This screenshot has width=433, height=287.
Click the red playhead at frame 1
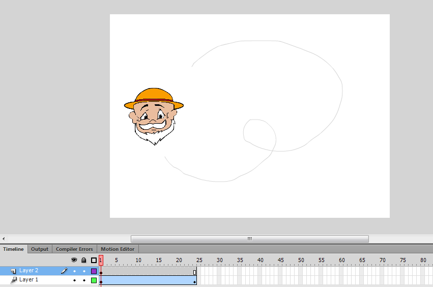tap(101, 260)
